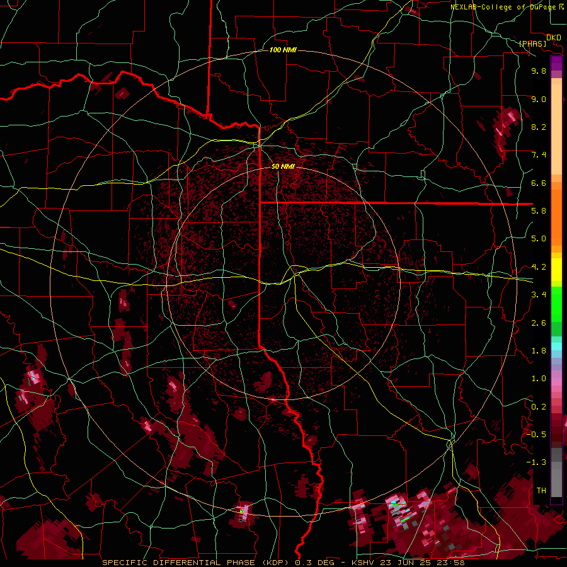Select the 9.0 value on the color scale
The height and width of the screenshot is (567, 567).
point(539,99)
